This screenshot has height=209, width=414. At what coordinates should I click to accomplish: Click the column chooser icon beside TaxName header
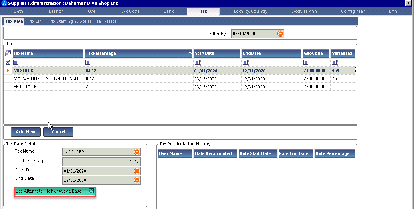pyautogui.click(x=8, y=54)
